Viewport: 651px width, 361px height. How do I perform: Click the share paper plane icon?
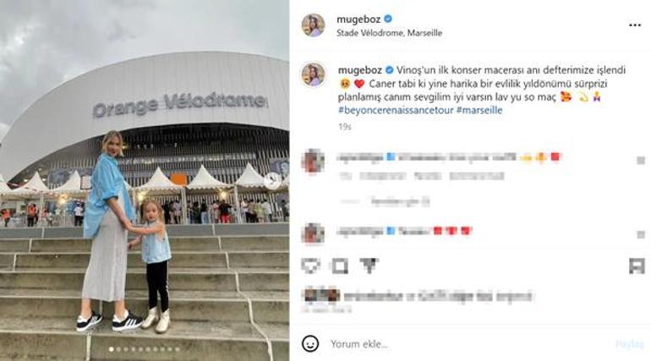(369, 265)
